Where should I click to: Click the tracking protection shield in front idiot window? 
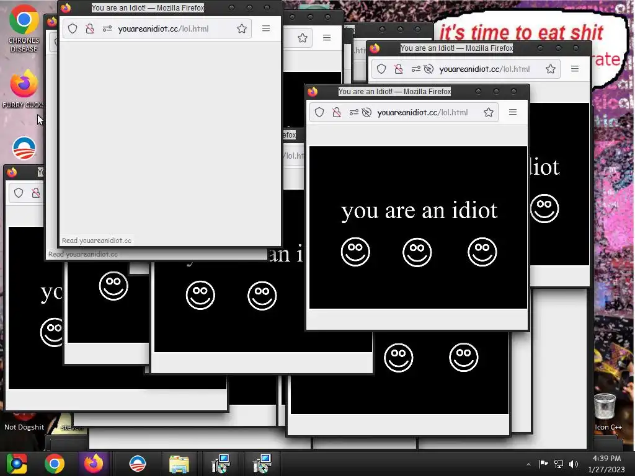(319, 113)
